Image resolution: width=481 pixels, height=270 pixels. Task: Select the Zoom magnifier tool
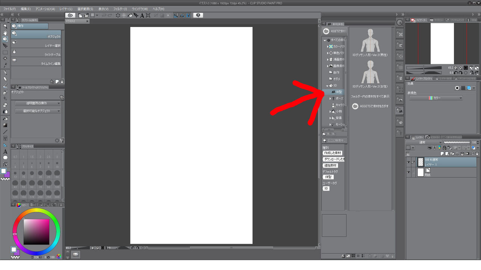[x=5, y=26]
